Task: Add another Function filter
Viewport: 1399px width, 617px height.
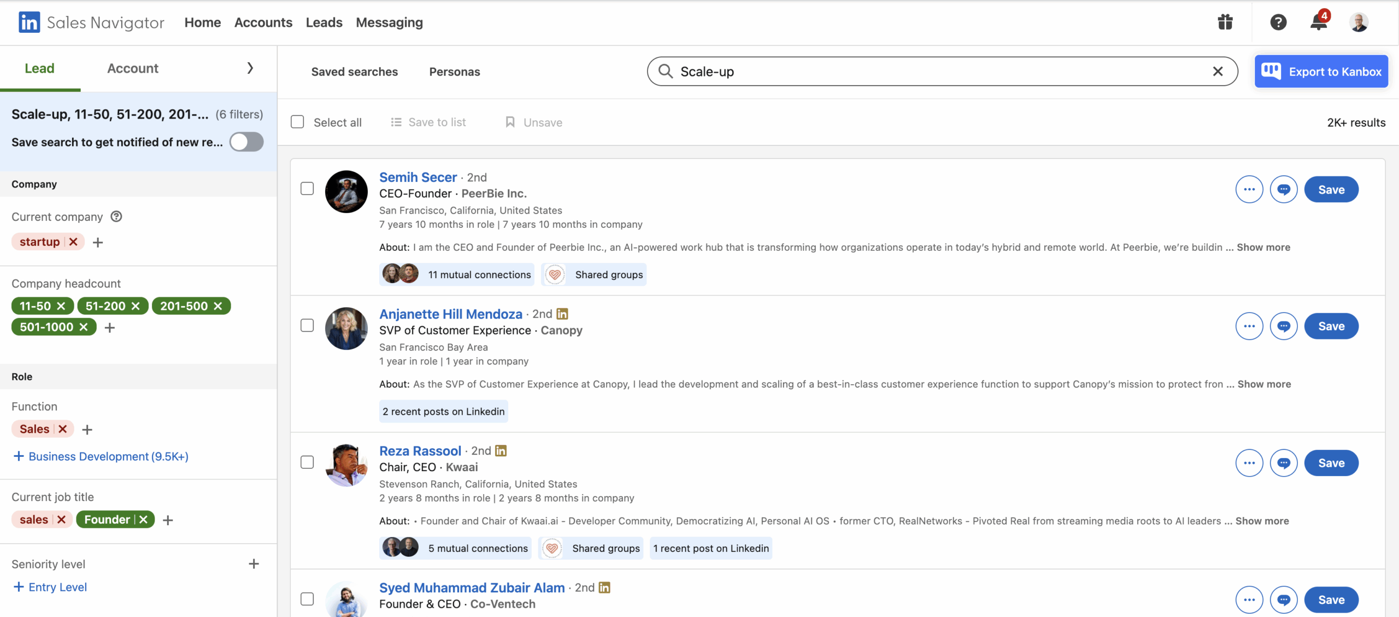Action: [x=87, y=430]
